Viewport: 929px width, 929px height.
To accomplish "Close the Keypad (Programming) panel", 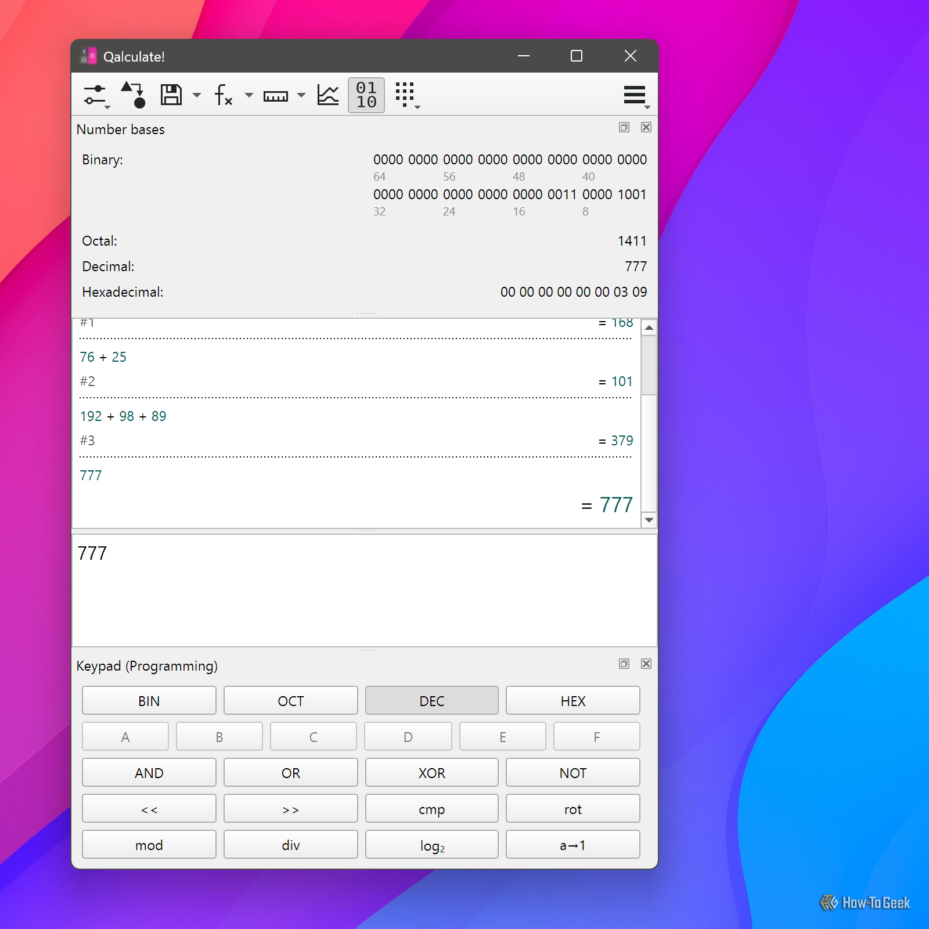I will 646,664.
